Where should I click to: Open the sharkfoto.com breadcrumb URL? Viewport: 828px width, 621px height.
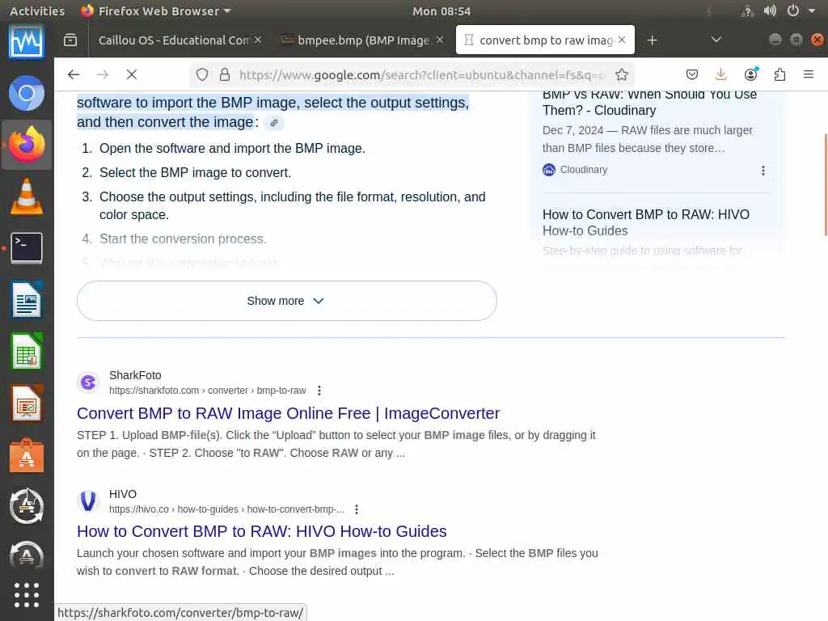click(208, 391)
